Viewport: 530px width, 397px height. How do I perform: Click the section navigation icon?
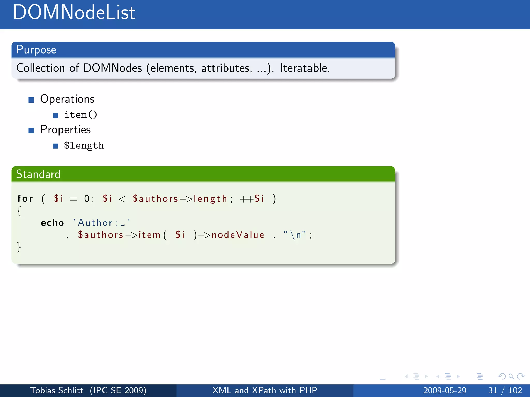448,377
